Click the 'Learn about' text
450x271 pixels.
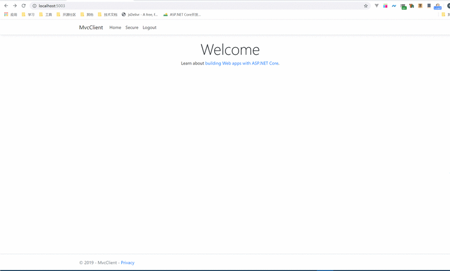(192, 63)
